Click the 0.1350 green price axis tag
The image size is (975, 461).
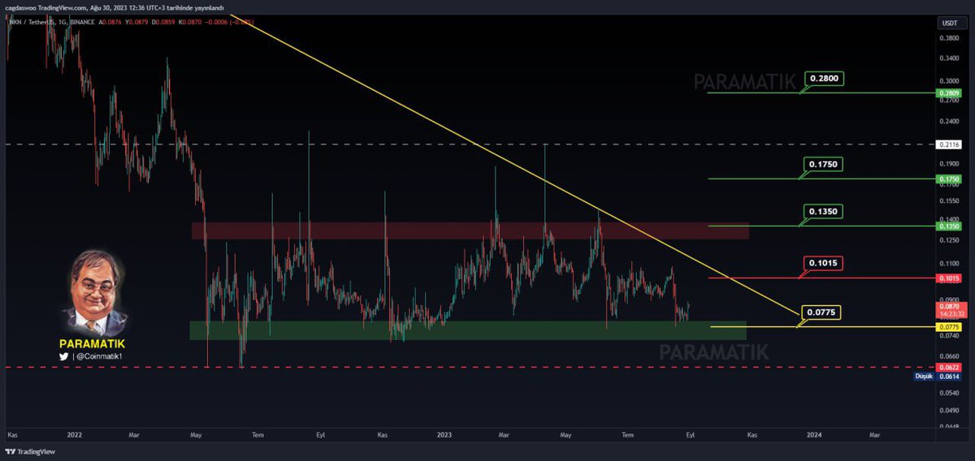[949, 226]
